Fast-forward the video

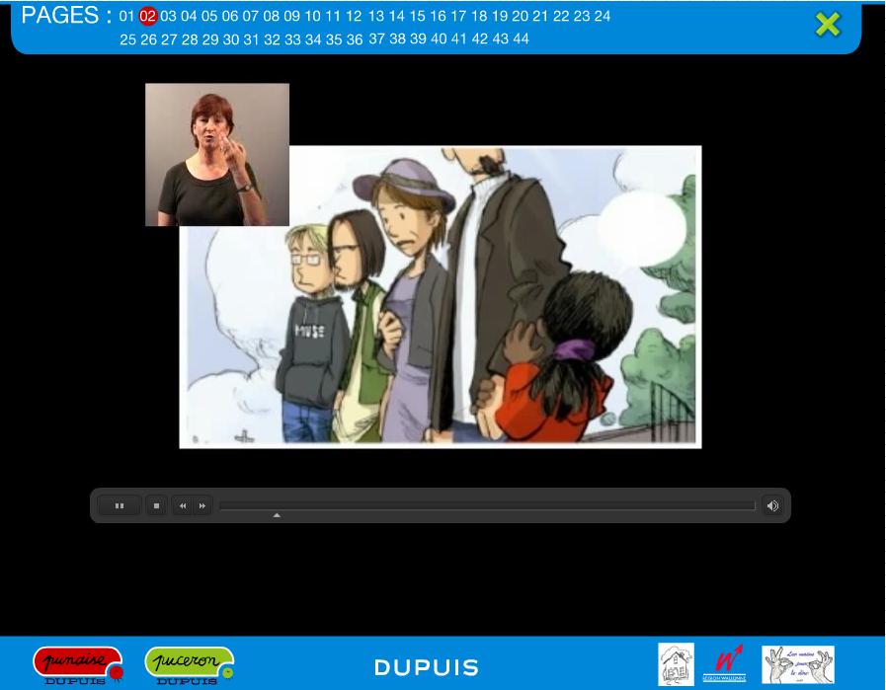202,506
